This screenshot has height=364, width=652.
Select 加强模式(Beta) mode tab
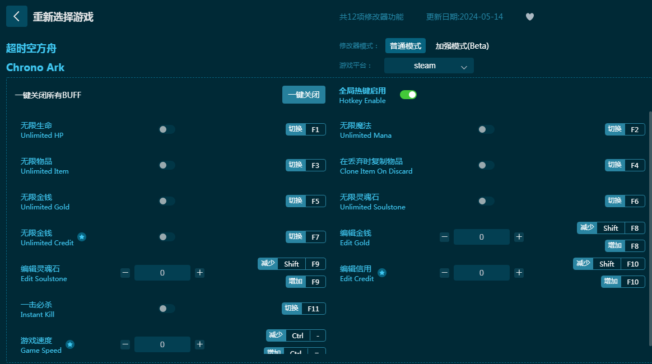(x=462, y=46)
